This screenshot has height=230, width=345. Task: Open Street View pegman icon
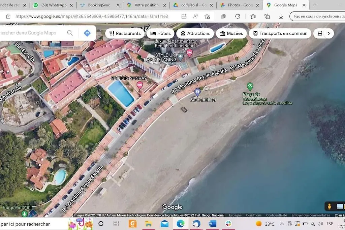tap(330, 206)
